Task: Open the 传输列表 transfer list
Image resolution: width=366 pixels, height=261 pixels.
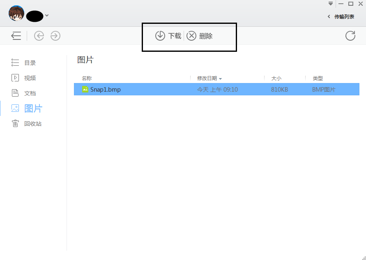Action: point(341,16)
